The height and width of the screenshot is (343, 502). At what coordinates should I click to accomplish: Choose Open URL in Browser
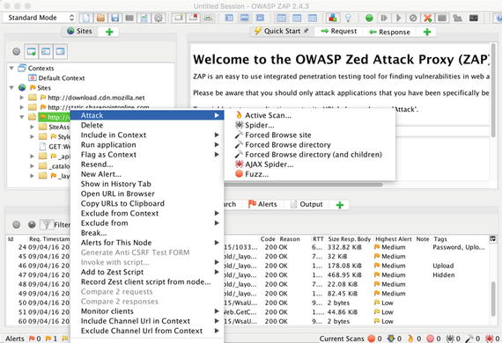pyautogui.click(x=147, y=193)
